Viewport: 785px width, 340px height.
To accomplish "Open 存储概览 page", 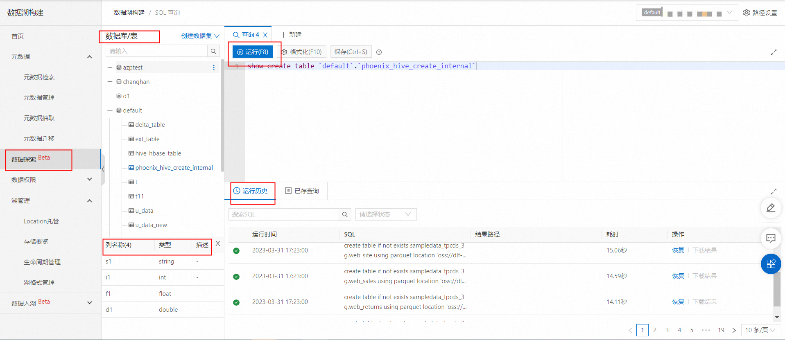I will point(36,242).
